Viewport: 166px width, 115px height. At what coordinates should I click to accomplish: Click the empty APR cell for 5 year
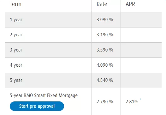tap(141, 80)
